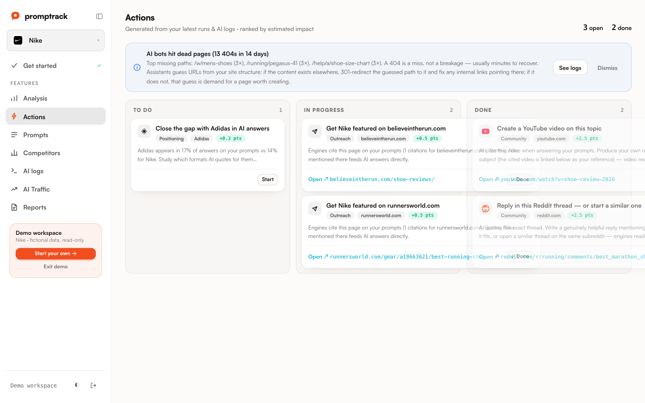Click Exit demo link

56,266
